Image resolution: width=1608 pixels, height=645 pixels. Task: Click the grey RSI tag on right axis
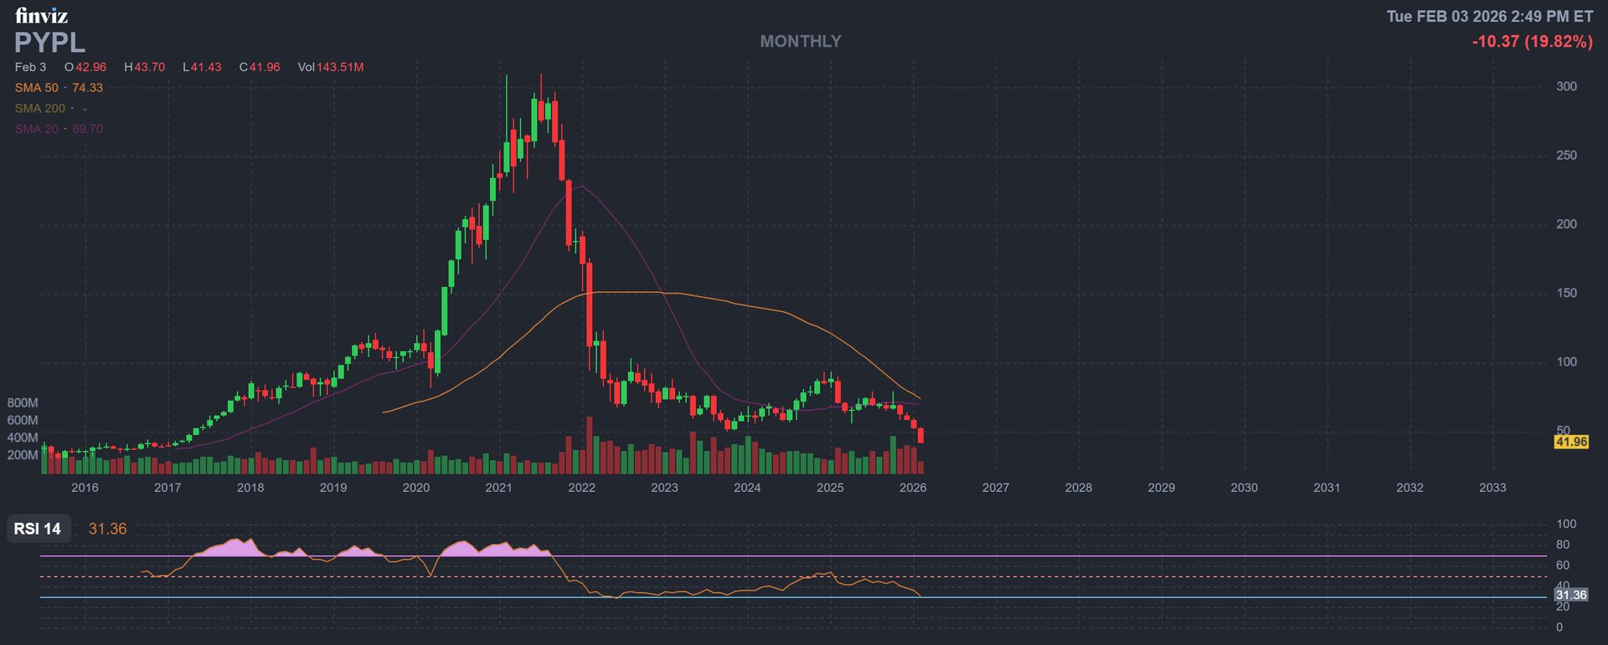(1571, 595)
